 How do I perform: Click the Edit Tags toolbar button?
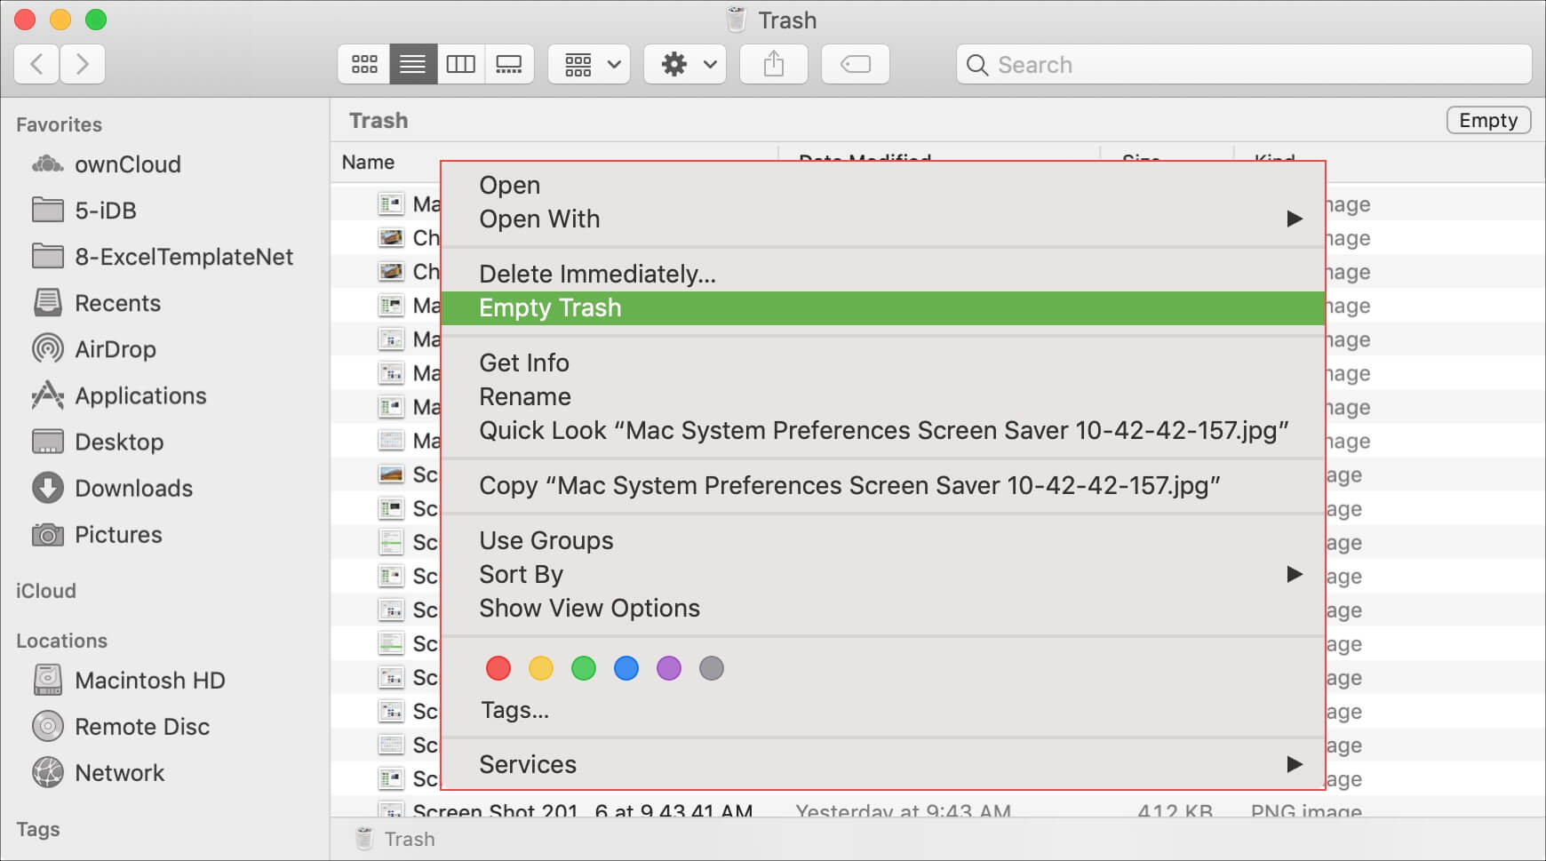855,65
